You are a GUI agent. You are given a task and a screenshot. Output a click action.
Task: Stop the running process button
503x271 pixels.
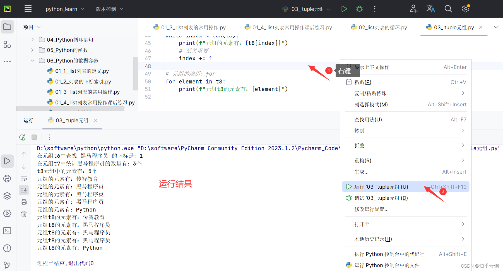(34, 137)
